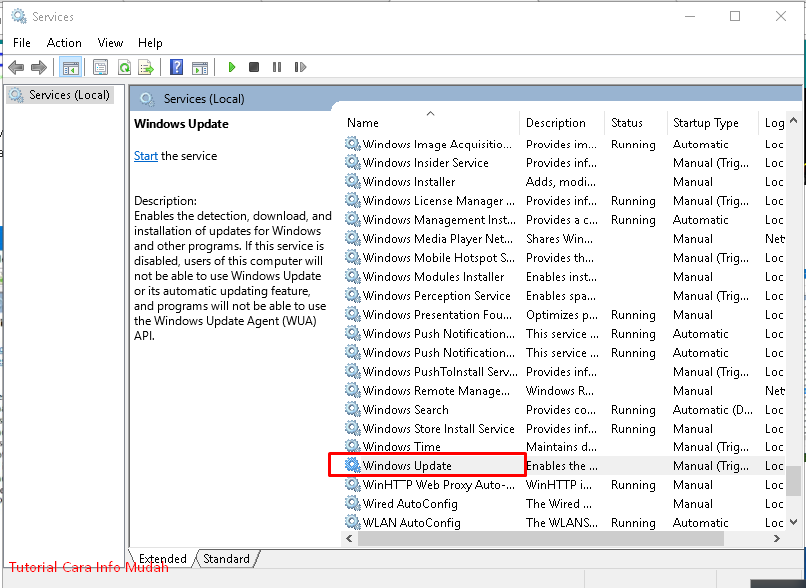Screen dimensions: 806x588
Task: Click 'The Wired ...' description cell
Action: (x=559, y=503)
